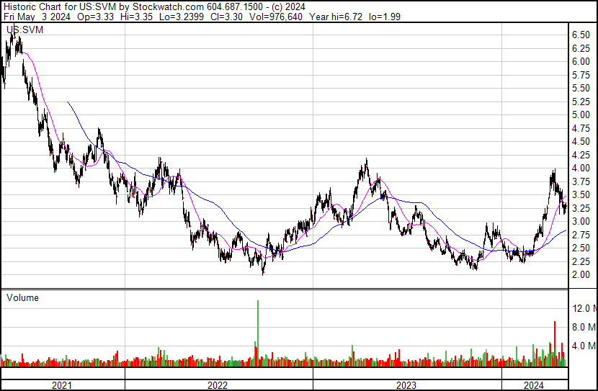
Task: Click the 2024 year label on time axis
Action: click(x=534, y=385)
